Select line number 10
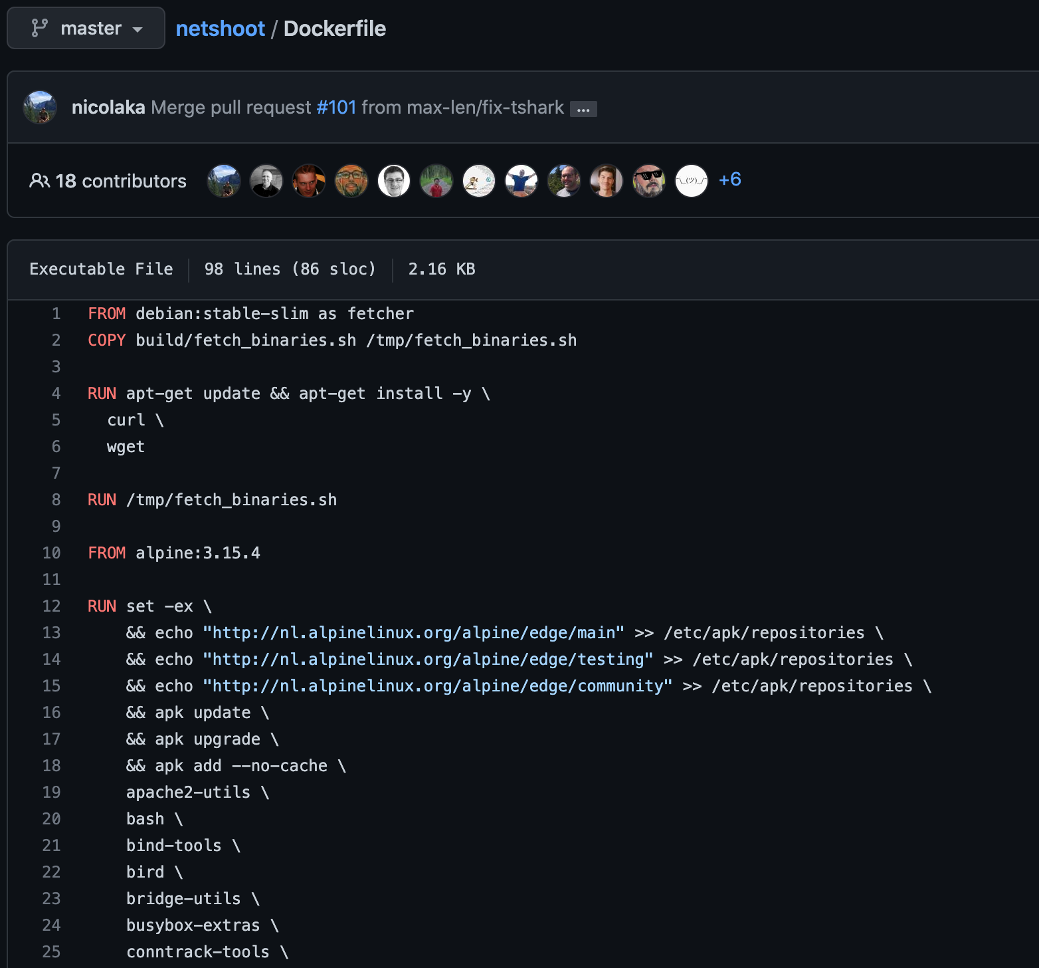Viewport: 1039px width, 968px height. 52,553
